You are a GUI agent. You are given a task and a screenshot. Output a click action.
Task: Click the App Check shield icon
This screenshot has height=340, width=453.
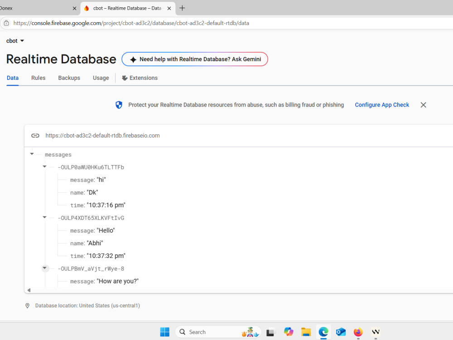click(119, 105)
